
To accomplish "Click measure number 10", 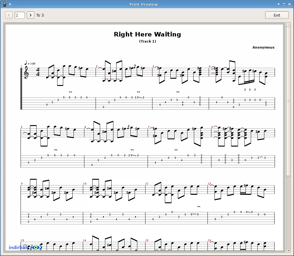I will point(85,184).
